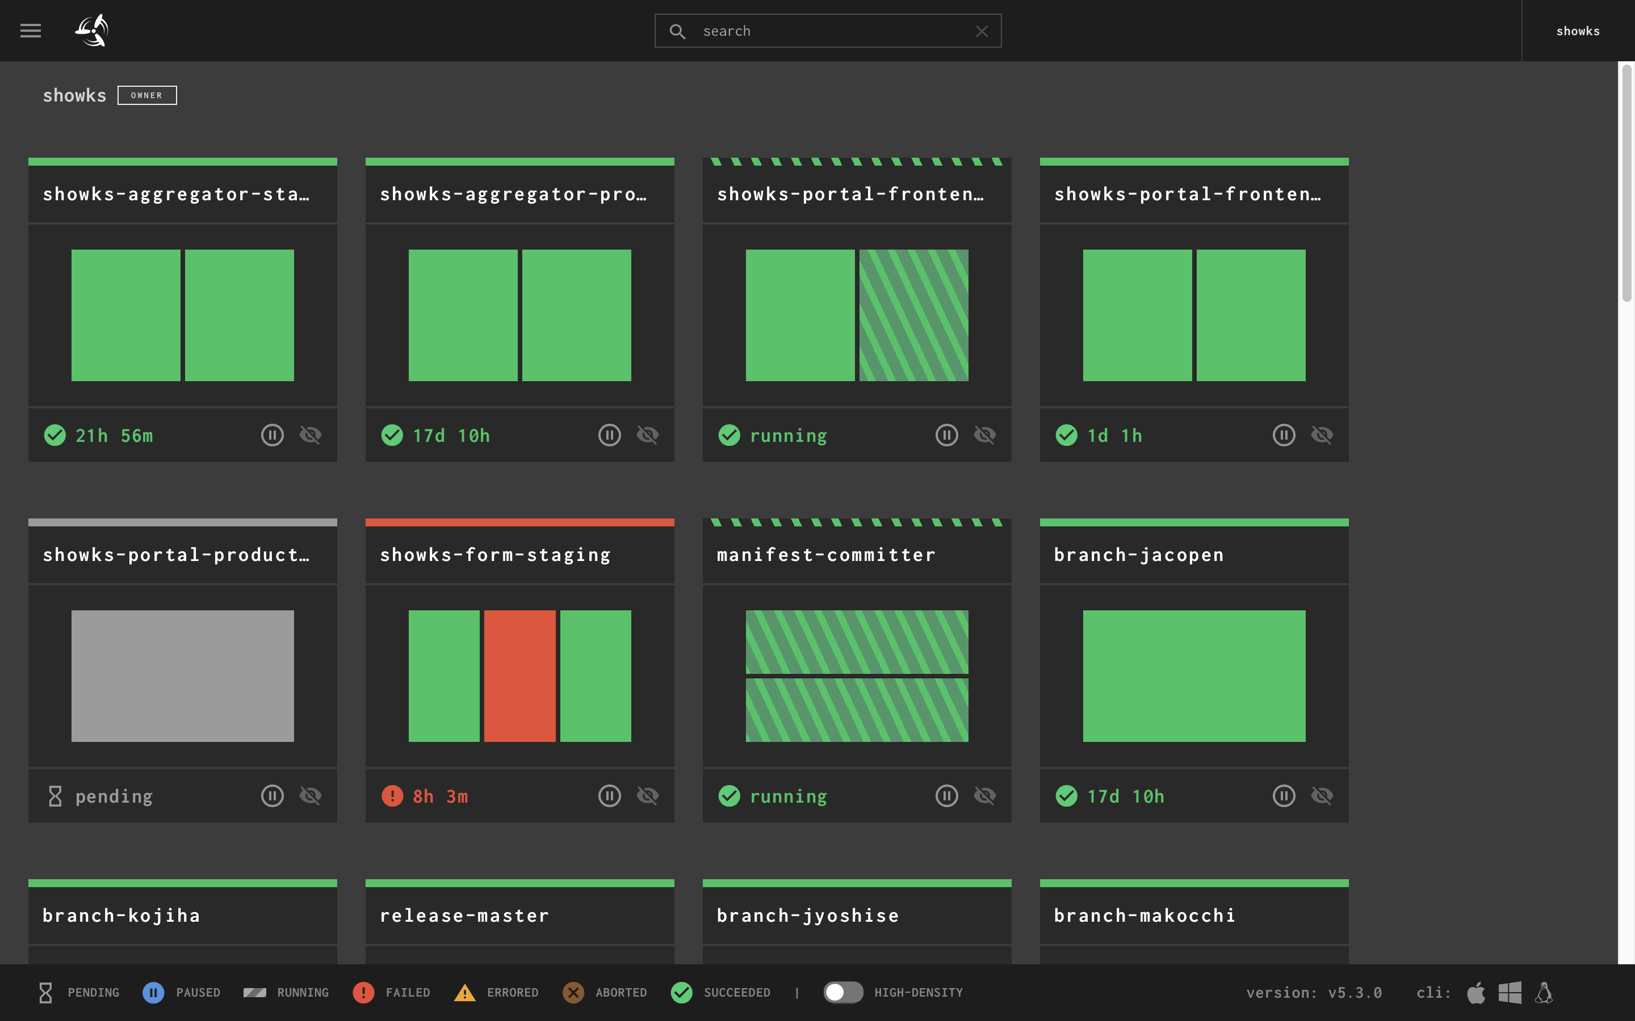Download CLI for macOS
This screenshot has height=1021, width=1635.
click(x=1476, y=993)
